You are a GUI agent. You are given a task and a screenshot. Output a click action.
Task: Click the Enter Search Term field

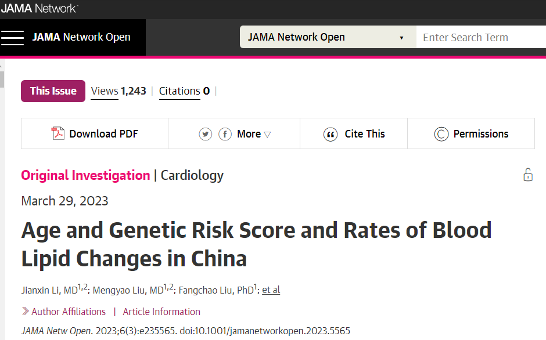481,37
